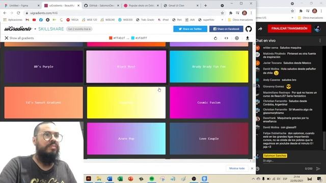Close the Show all gradients panel

7,38
